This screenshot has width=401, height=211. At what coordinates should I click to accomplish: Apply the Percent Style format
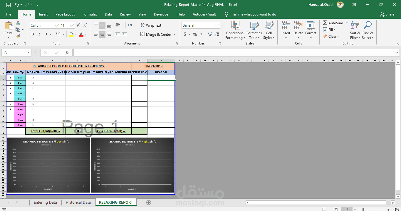195,34
